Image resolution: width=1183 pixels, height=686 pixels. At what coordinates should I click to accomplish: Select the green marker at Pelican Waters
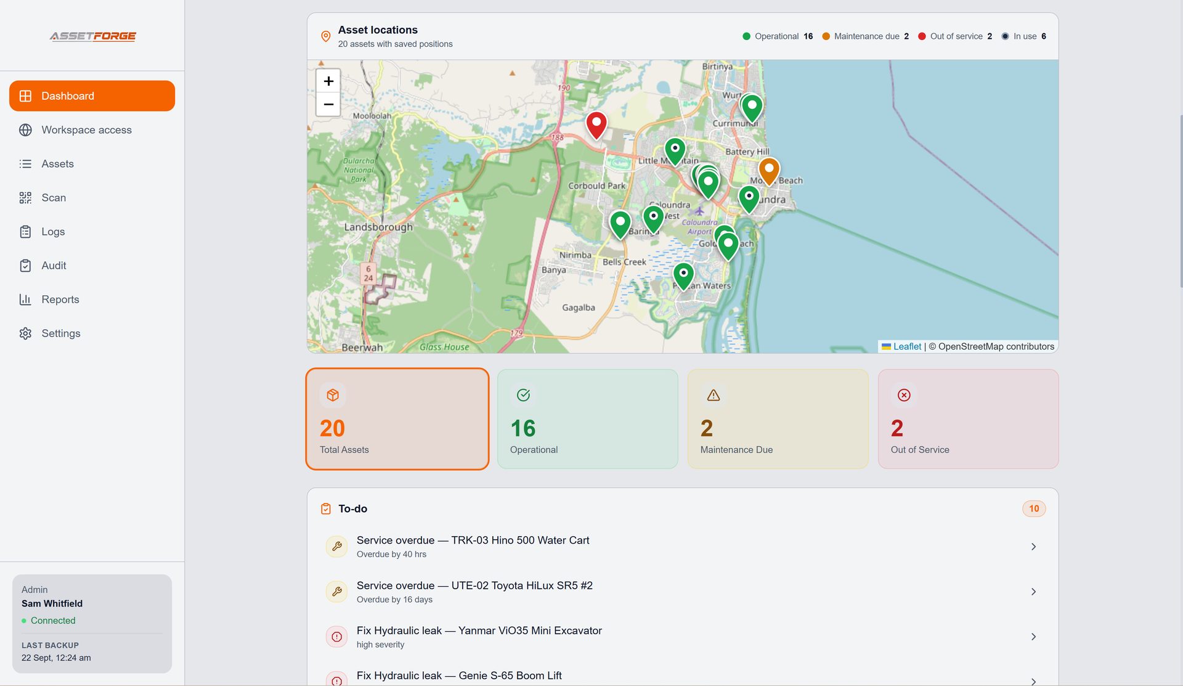point(683,276)
